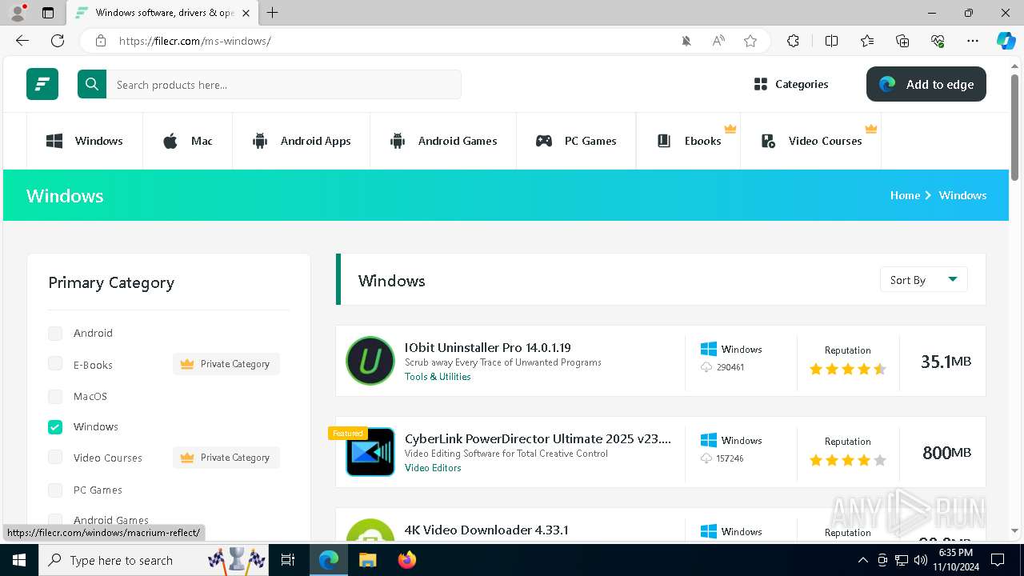Click the E-Books Private Category badge
The image size is (1024, 576).
226,364
